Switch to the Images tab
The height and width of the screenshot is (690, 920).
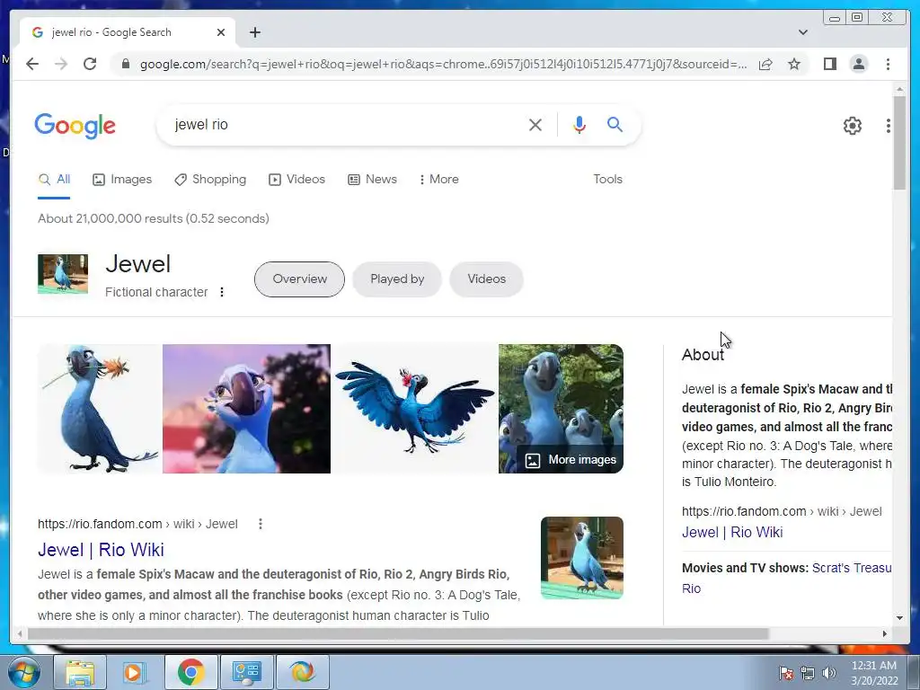(122, 180)
